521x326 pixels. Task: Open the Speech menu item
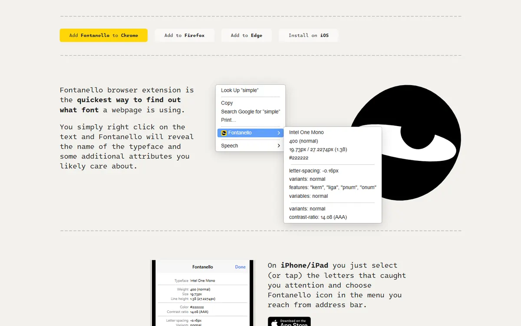[250, 146]
